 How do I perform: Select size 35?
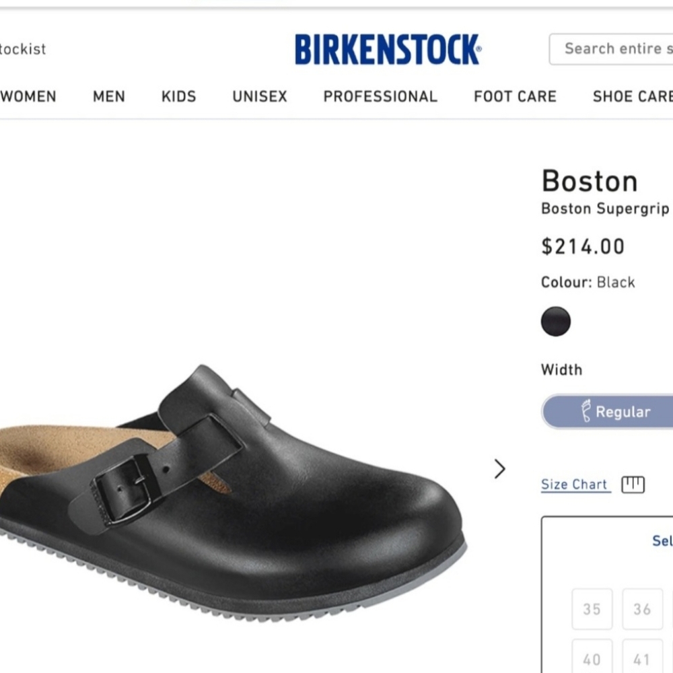click(x=592, y=608)
